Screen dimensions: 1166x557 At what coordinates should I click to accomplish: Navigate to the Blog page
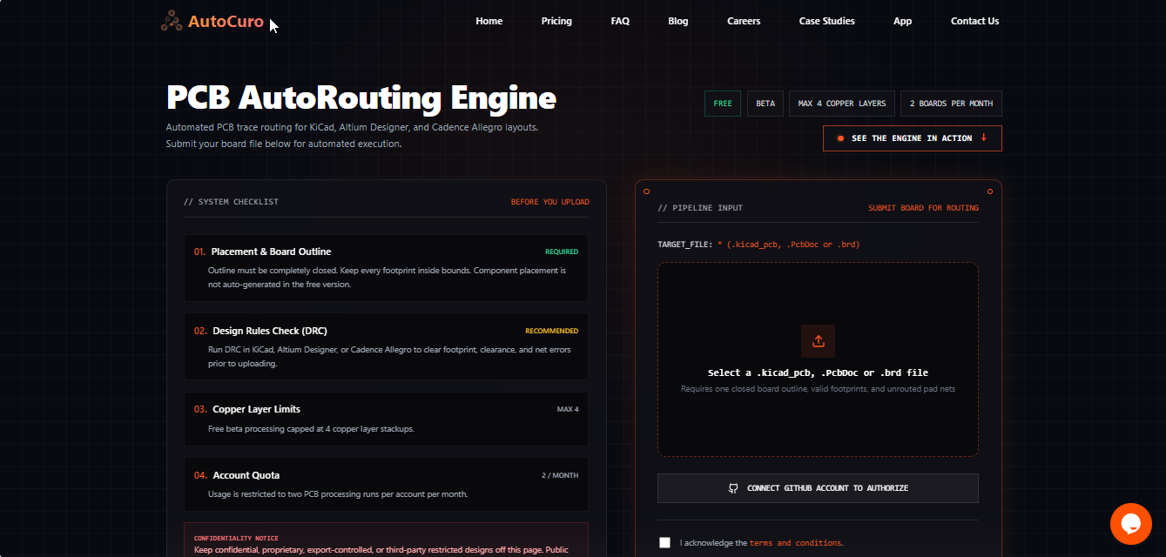click(x=678, y=21)
